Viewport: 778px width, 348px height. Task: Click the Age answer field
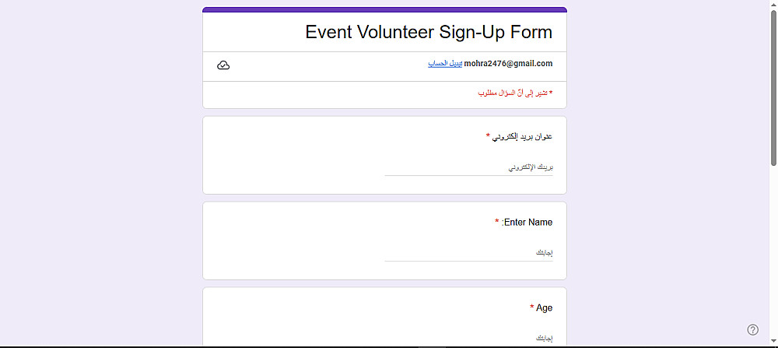pyautogui.click(x=468, y=338)
